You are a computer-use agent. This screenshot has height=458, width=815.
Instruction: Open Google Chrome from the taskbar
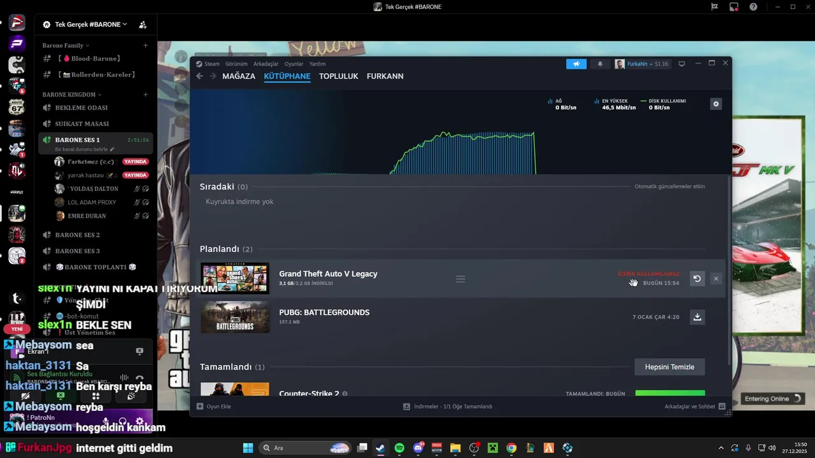[511, 448]
